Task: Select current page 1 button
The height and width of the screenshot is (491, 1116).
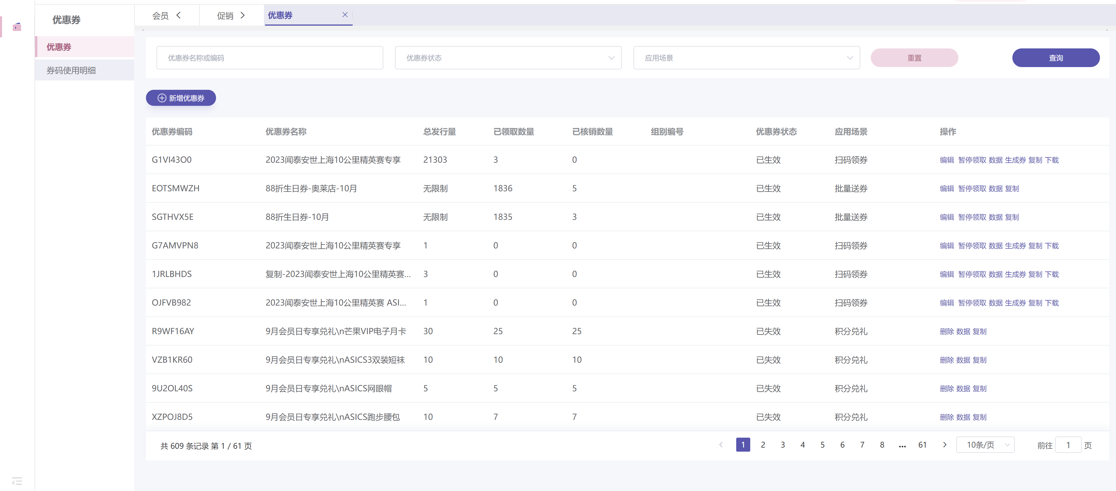Action: [743, 445]
